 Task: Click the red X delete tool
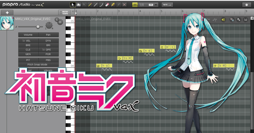coord(124,5)
